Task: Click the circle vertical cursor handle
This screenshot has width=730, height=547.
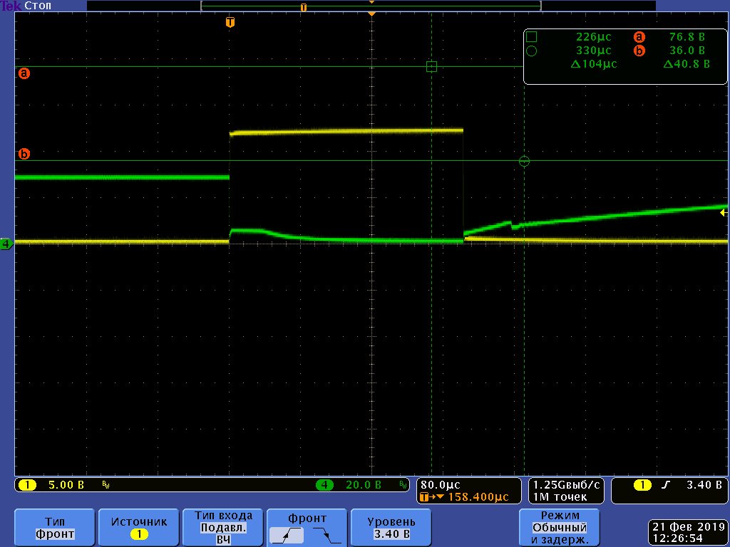Action: [524, 162]
